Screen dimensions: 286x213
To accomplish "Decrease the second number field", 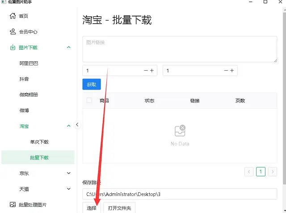I will coord(226,70).
